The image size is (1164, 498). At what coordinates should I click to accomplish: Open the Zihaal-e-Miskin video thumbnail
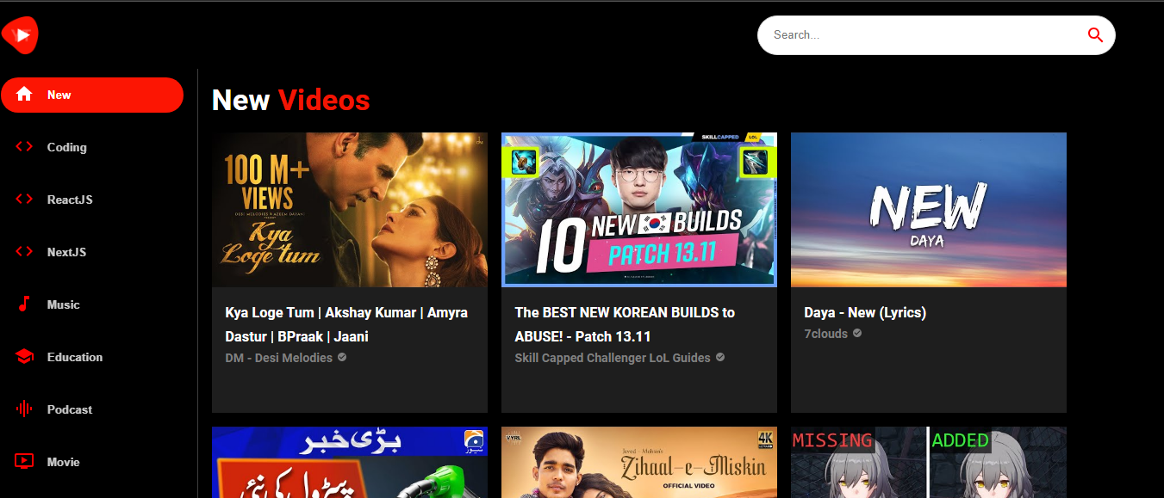(x=639, y=462)
